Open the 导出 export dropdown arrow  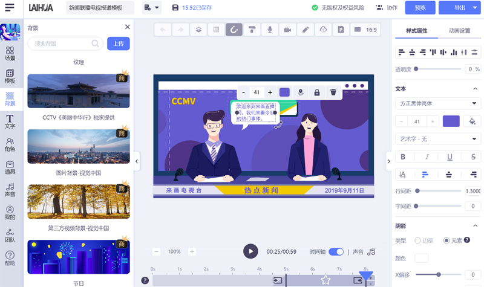[x=476, y=7]
